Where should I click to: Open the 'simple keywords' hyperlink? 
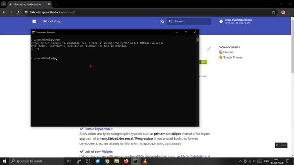(130, 134)
